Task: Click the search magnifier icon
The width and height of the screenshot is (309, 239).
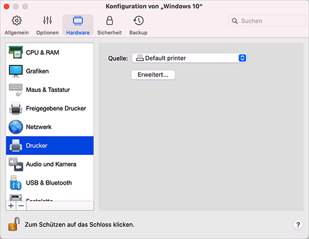Action: (235, 21)
